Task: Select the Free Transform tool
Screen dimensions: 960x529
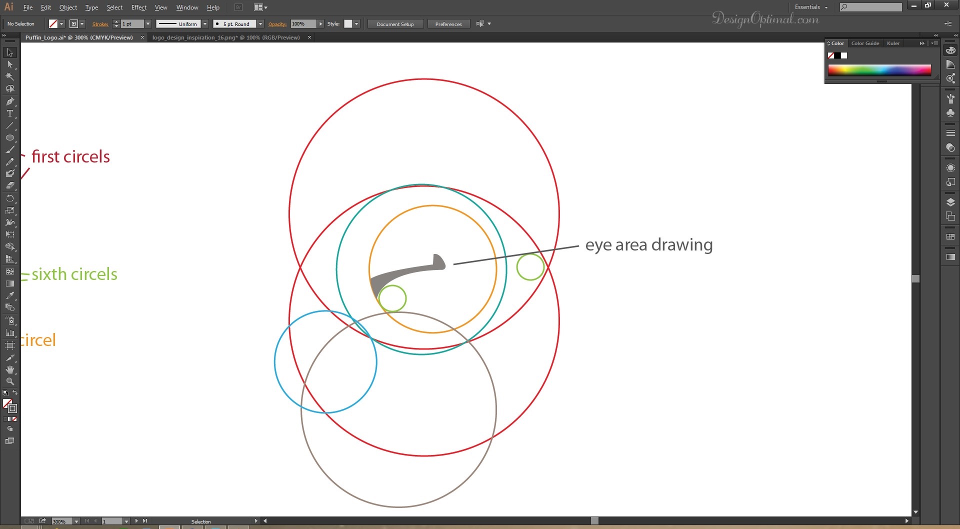Action: pyautogui.click(x=9, y=234)
